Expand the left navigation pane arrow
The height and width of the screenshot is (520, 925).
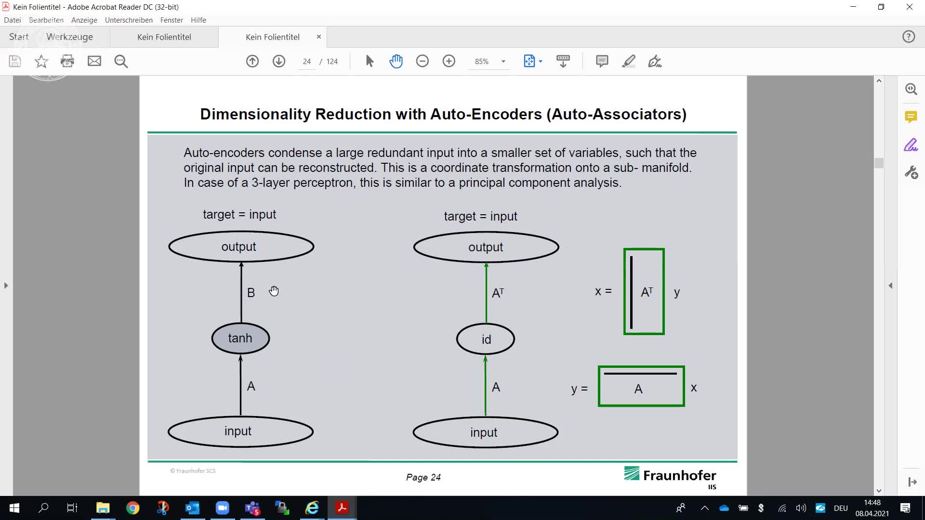pos(6,286)
